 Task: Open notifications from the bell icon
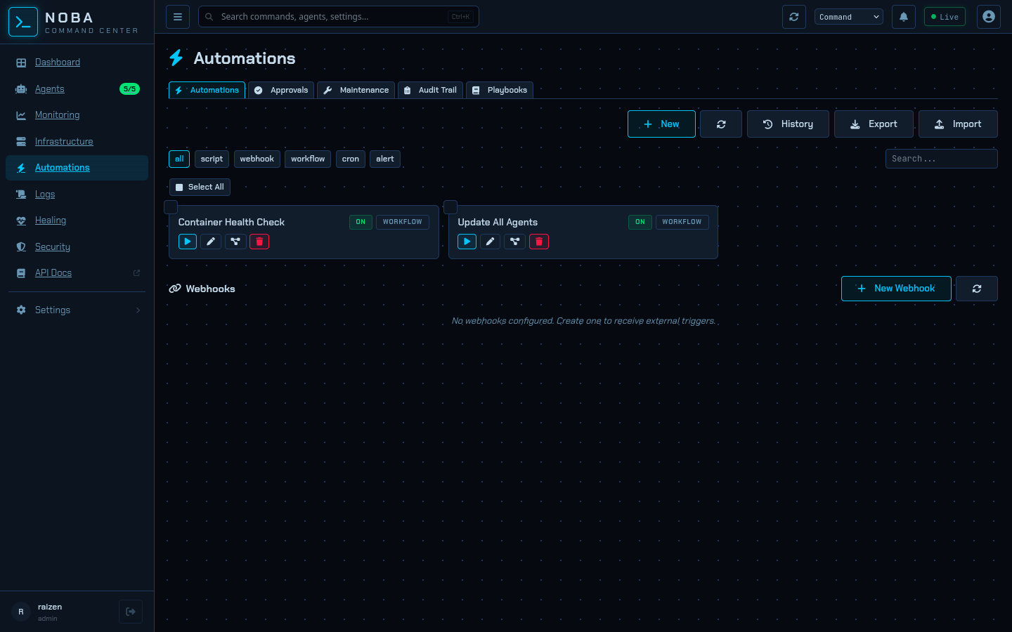904,16
